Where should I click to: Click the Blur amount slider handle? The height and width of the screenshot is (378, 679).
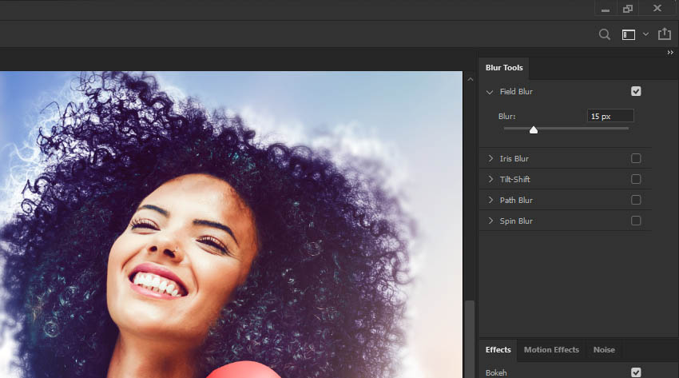pos(534,129)
